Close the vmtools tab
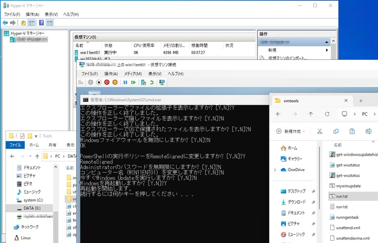The width and height of the screenshot is (378, 243). [x=346, y=101]
